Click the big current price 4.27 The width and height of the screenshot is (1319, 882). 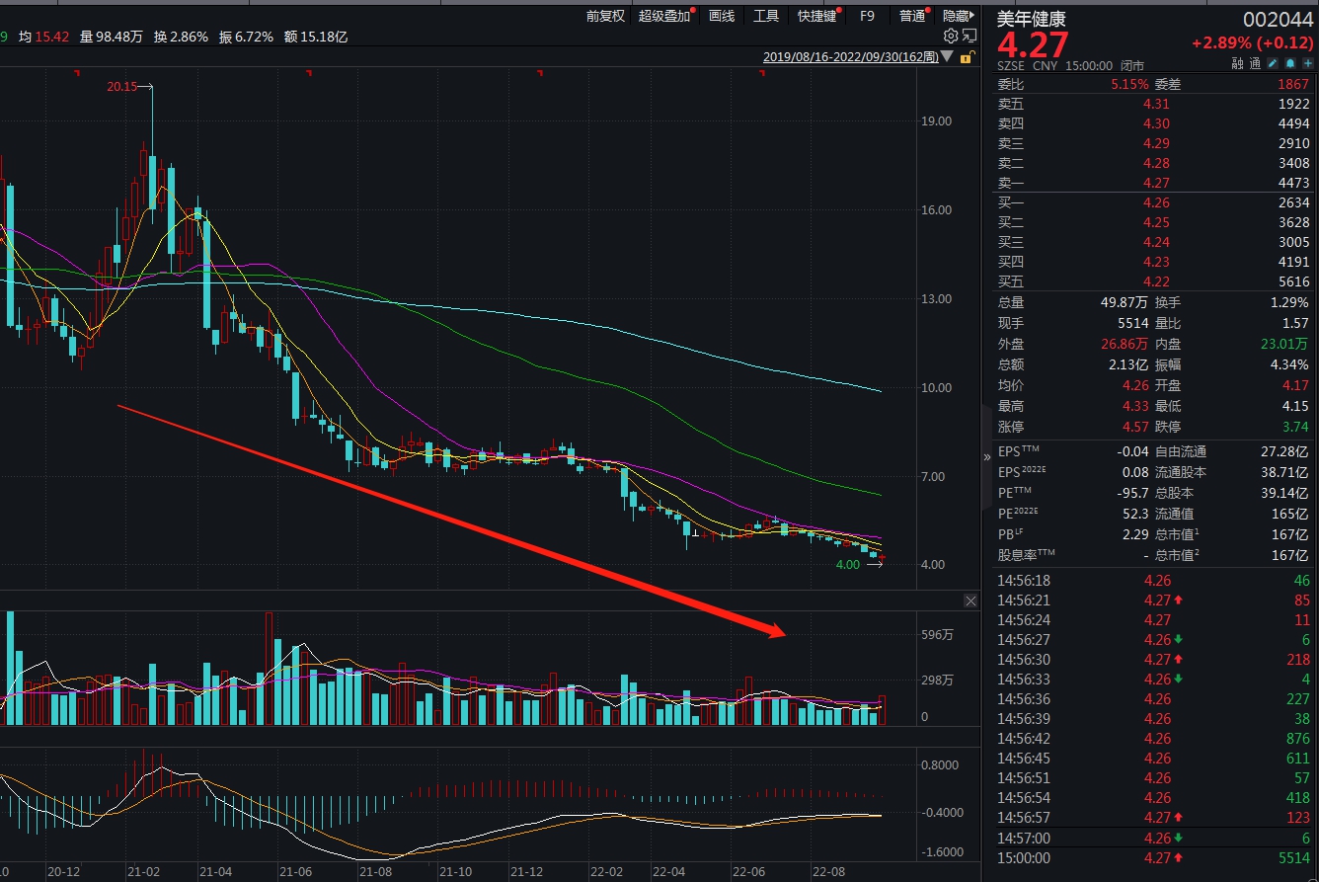1033,45
